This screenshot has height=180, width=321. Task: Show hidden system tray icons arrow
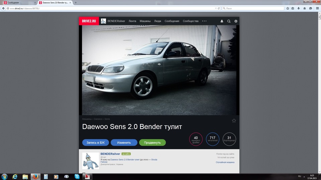304,177
